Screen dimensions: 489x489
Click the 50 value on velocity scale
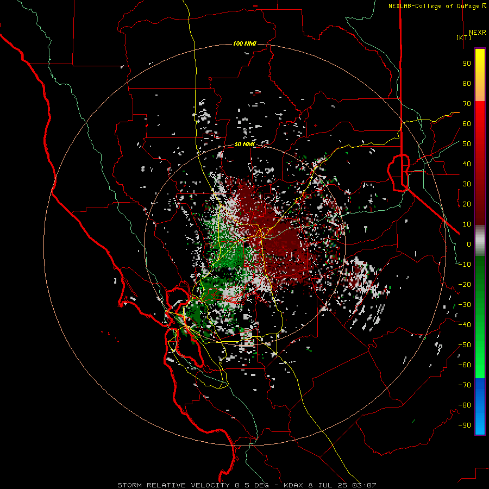tap(467, 144)
